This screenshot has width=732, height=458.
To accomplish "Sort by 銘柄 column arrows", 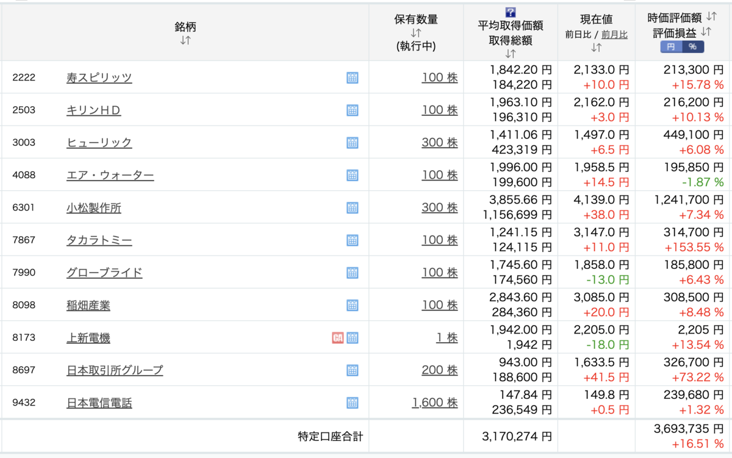I will (x=185, y=40).
